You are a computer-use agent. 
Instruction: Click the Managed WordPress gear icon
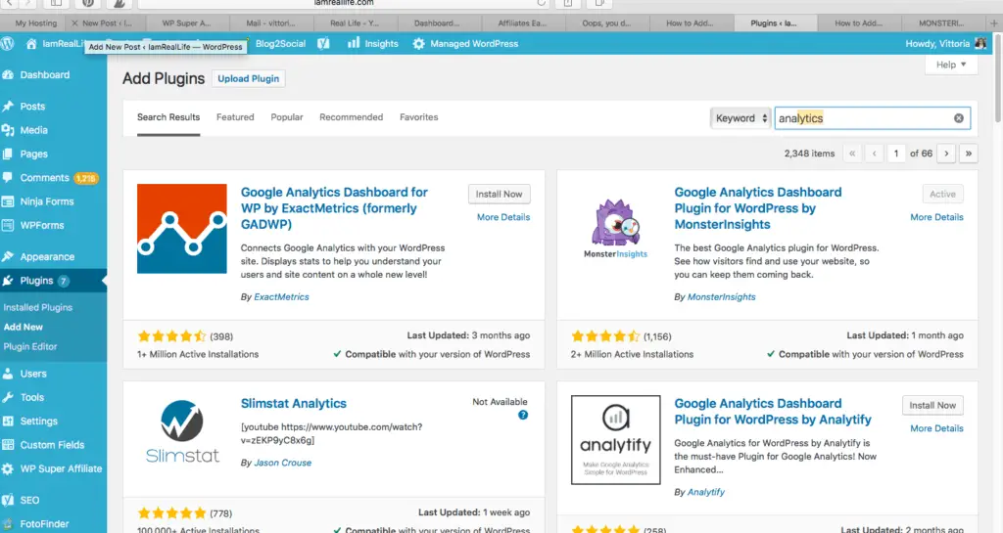click(x=418, y=43)
